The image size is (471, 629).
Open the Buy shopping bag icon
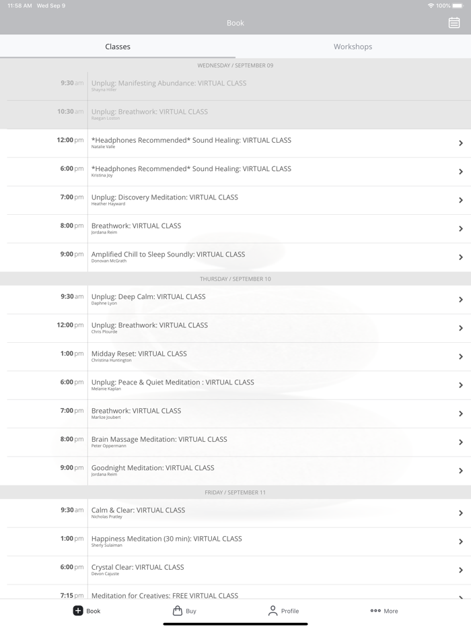tap(178, 611)
